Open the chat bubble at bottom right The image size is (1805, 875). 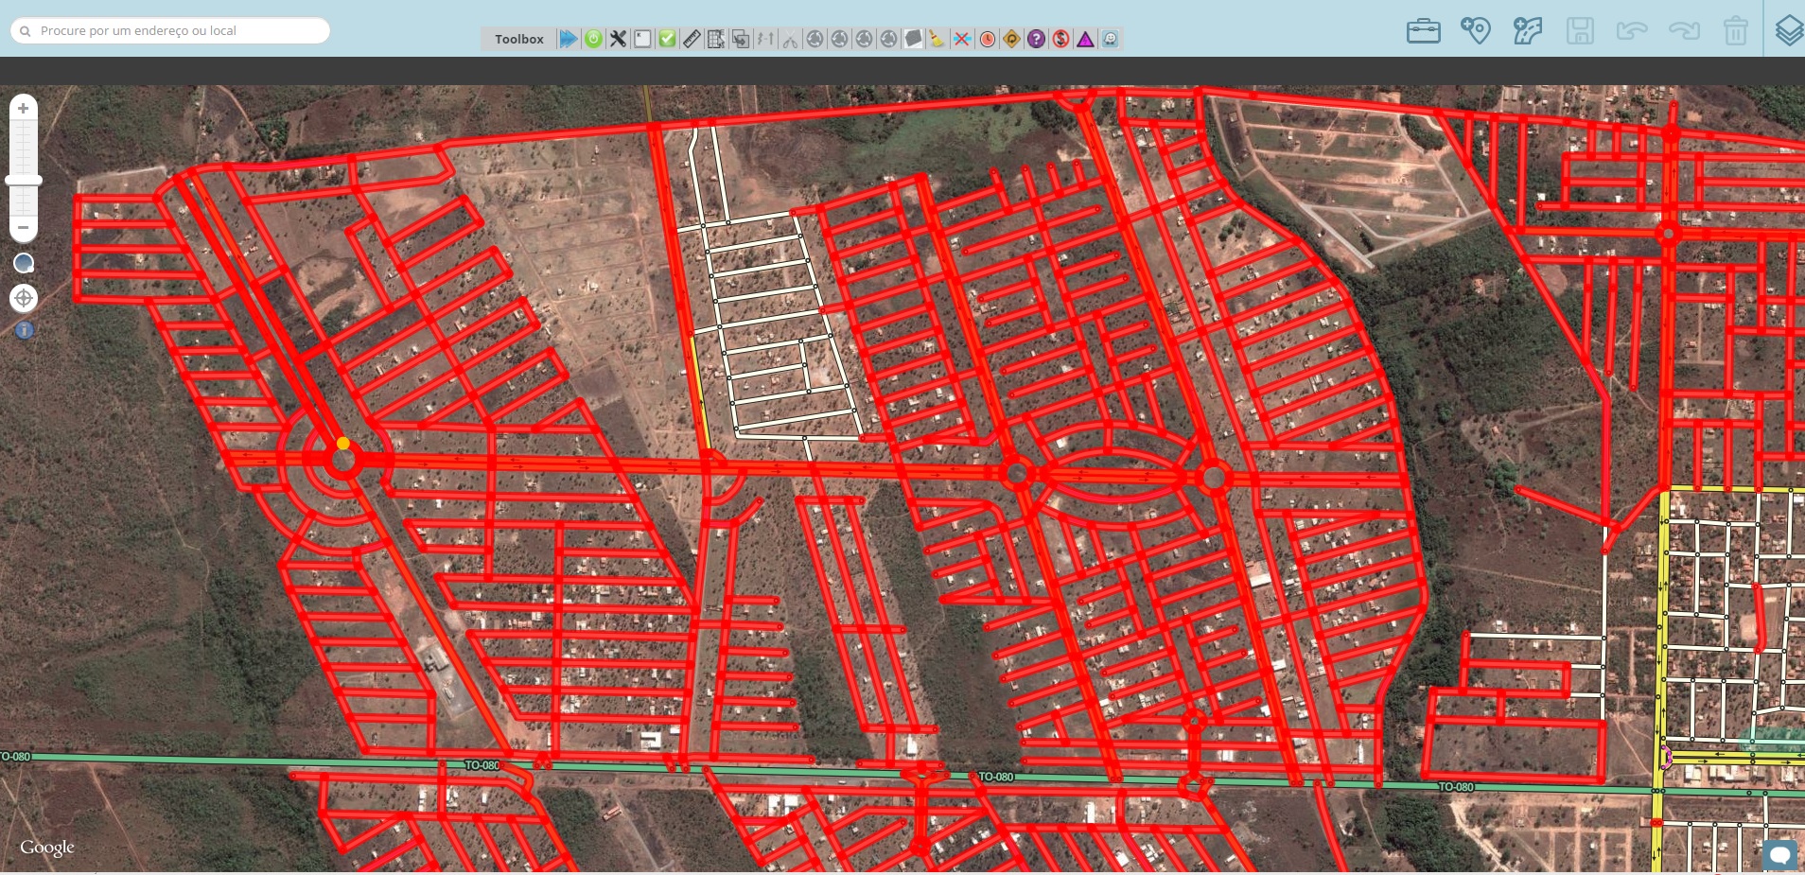pyautogui.click(x=1779, y=855)
